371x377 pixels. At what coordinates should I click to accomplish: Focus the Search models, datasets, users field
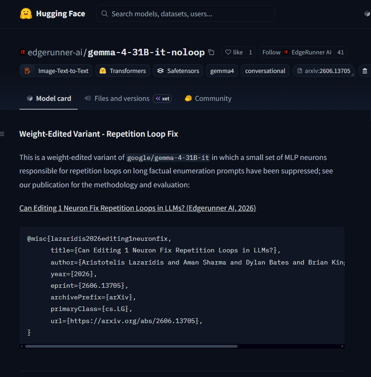point(185,13)
